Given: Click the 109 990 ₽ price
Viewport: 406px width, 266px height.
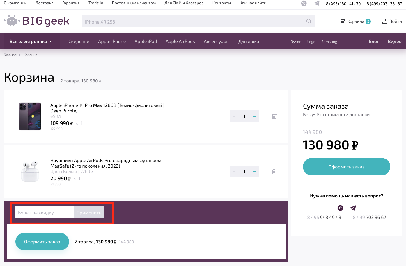Looking at the screenshot, I should tap(62, 123).
